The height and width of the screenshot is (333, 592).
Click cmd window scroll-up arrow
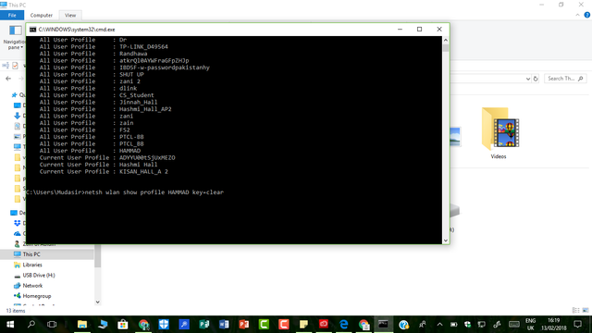tap(446, 40)
